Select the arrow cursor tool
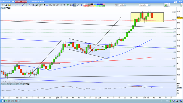The width and height of the screenshot is (183, 103). click(3, 5)
